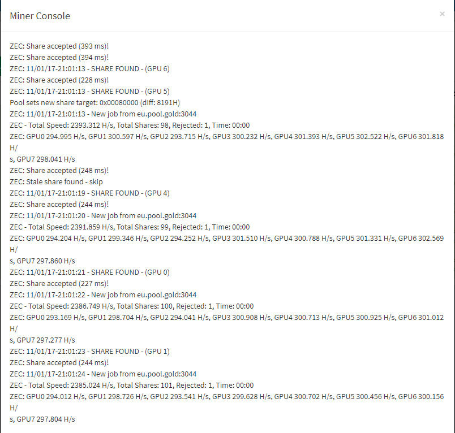
Task: Select the Share accepted (394 ms) line
Action: click(x=59, y=58)
